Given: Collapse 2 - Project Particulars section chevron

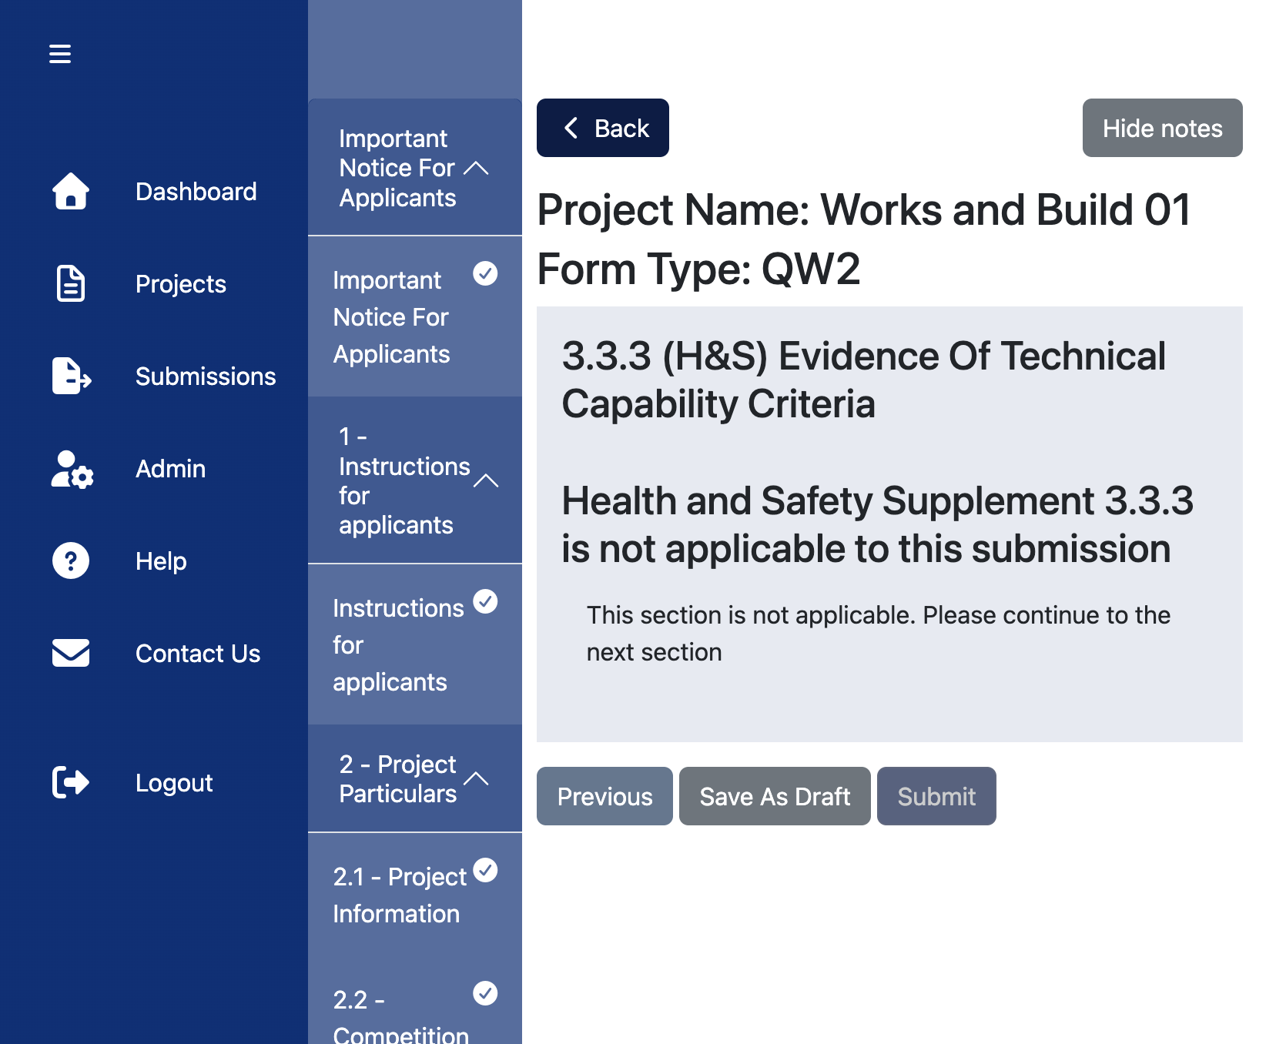Looking at the screenshot, I should tap(477, 778).
